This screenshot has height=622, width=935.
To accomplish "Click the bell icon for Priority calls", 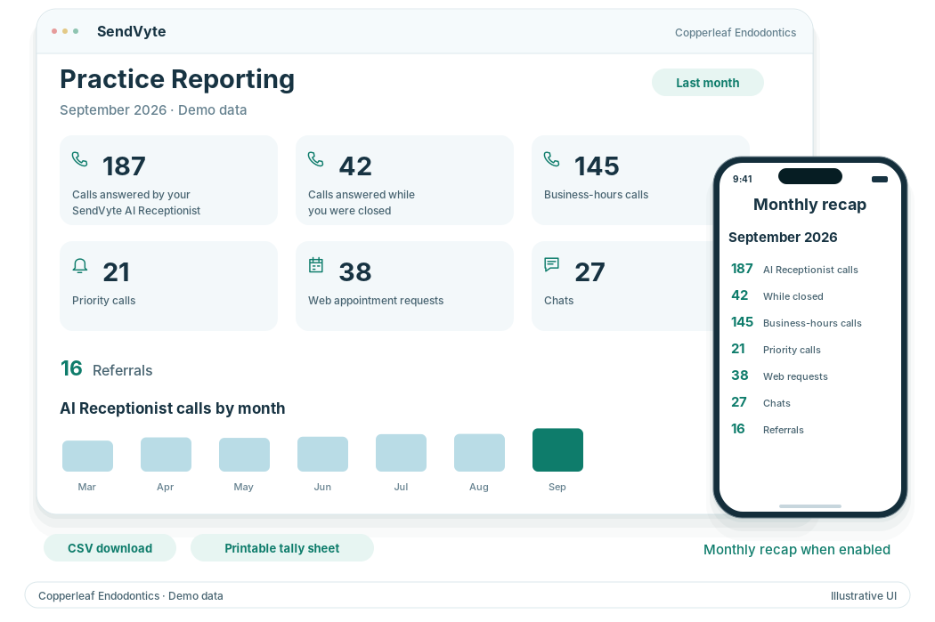I will point(80,265).
